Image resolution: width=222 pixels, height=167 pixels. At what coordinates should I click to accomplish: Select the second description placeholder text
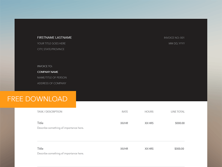click(60, 153)
